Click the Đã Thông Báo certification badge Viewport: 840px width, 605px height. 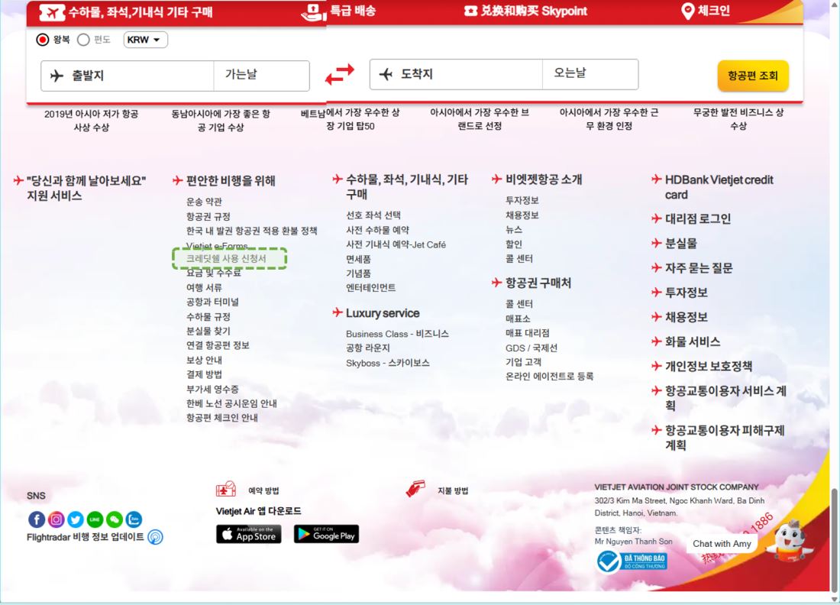point(632,561)
